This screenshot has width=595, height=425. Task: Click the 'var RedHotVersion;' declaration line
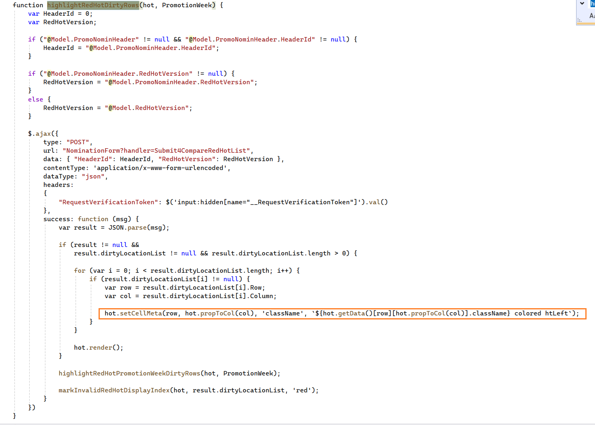[x=62, y=22]
